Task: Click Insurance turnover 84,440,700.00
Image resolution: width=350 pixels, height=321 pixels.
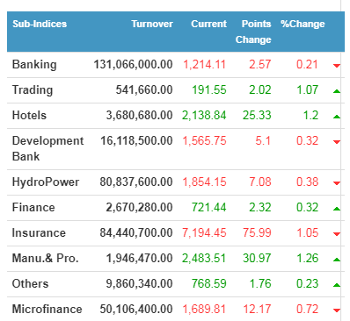Action: pyautogui.click(x=136, y=233)
